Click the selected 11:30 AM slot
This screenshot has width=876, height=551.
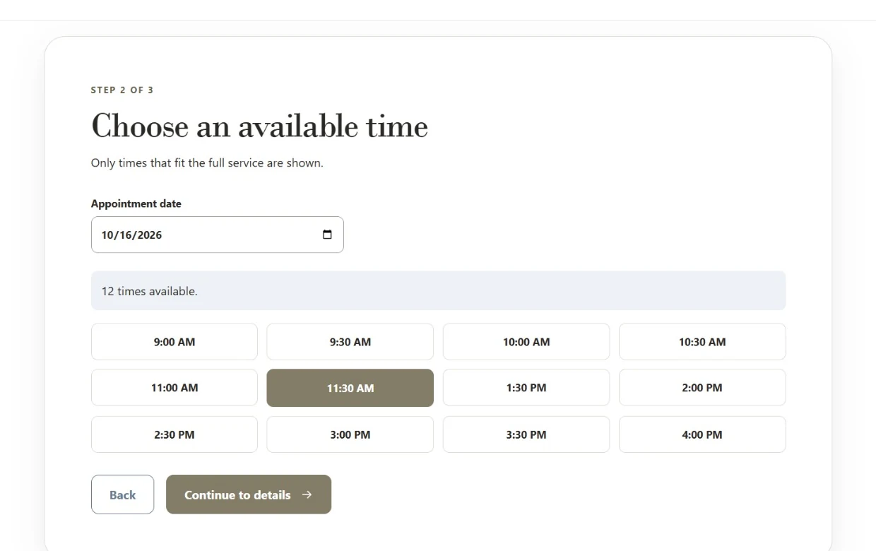pyautogui.click(x=350, y=388)
